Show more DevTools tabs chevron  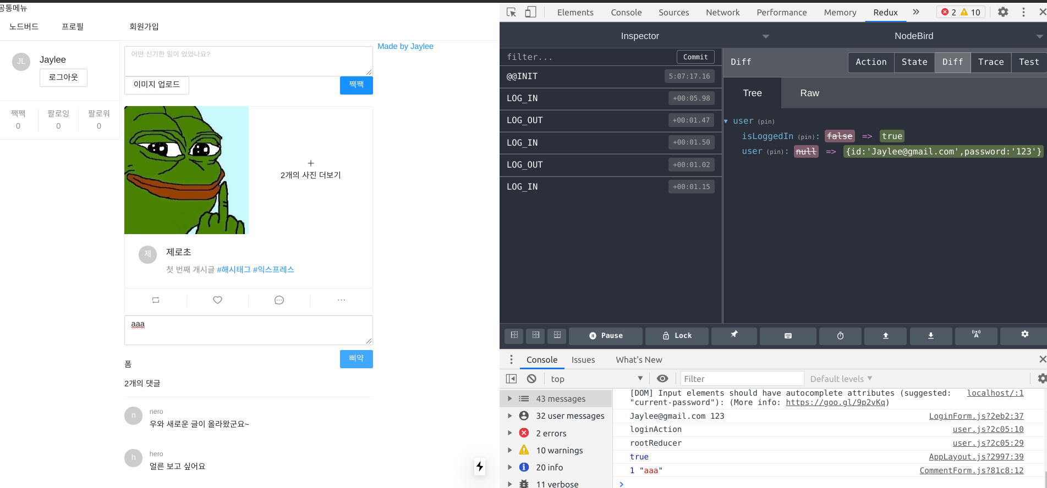pos(916,12)
